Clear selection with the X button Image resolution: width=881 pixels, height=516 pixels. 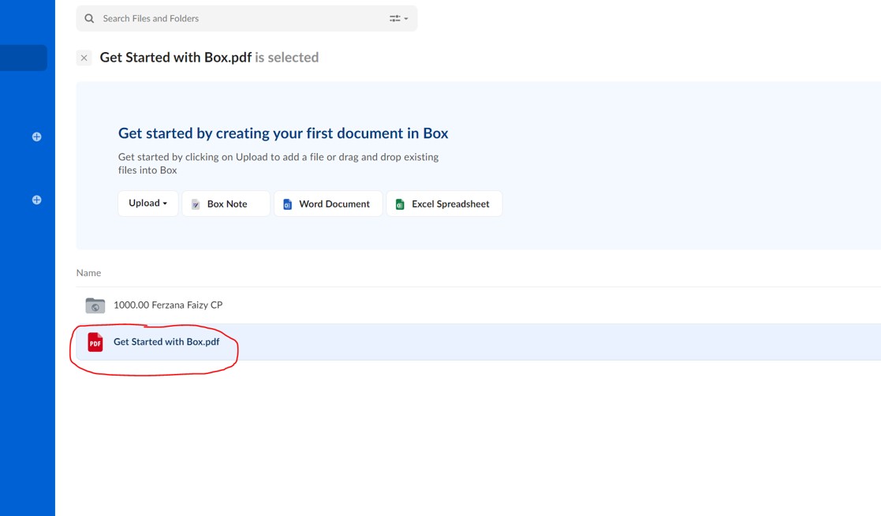point(84,58)
